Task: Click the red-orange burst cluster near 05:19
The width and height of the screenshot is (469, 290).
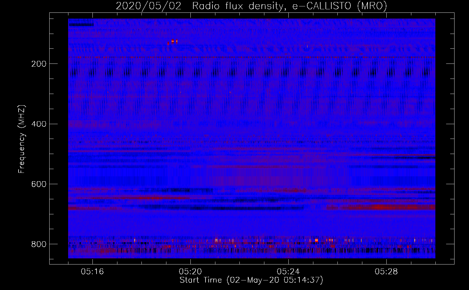Action: [172, 41]
